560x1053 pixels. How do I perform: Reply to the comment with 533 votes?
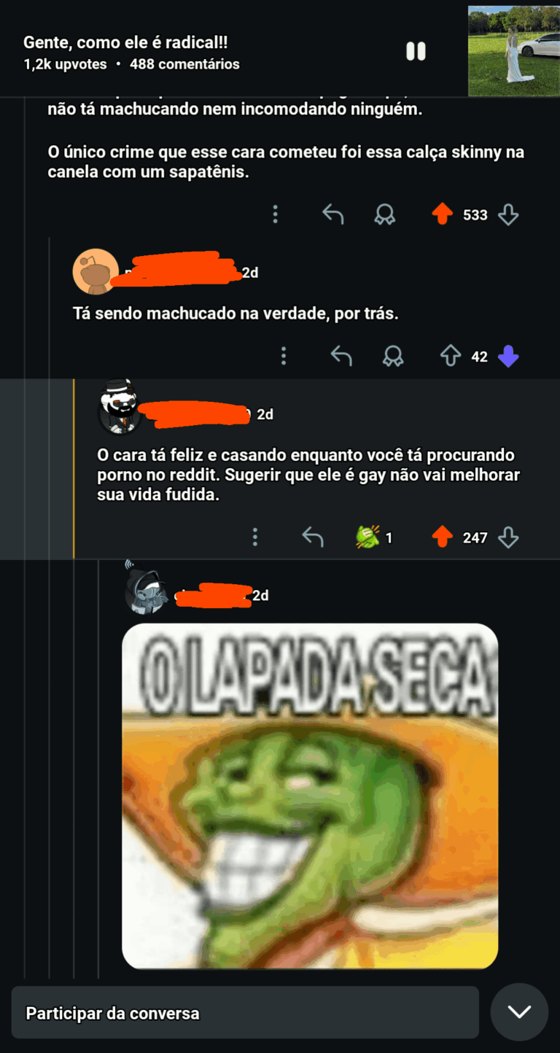tap(332, 214)
